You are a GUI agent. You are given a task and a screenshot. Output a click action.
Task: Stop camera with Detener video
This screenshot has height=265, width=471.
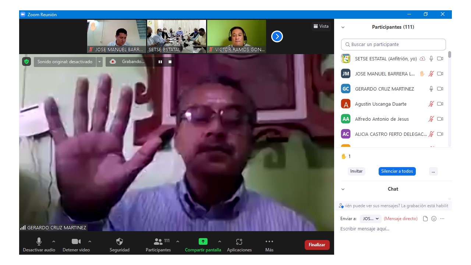(76, 244)
